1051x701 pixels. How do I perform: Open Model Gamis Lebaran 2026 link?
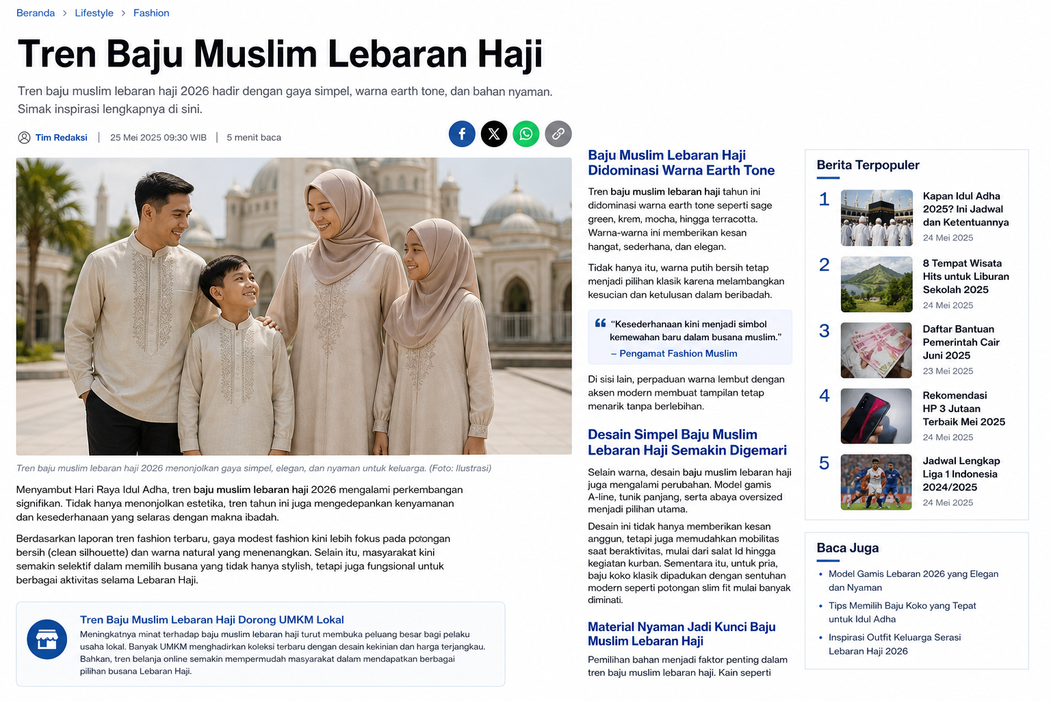[x=913, y=581]
